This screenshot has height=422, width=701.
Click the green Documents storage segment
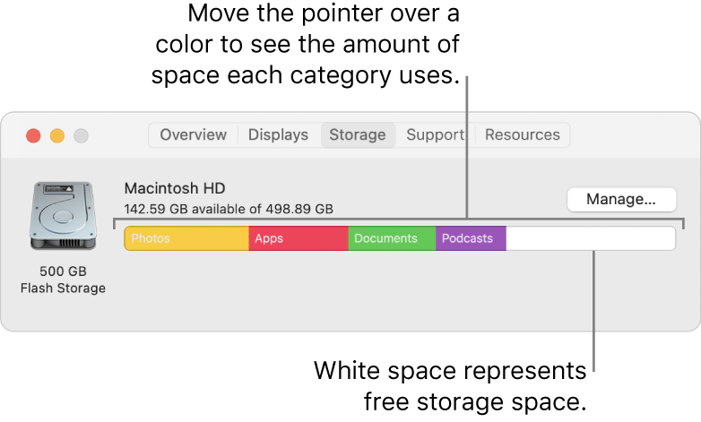[392, 238]
